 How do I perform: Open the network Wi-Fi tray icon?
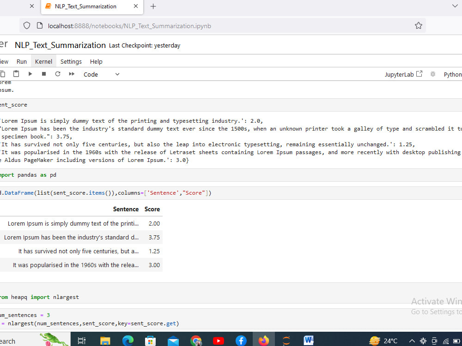[x=446, y=341]
